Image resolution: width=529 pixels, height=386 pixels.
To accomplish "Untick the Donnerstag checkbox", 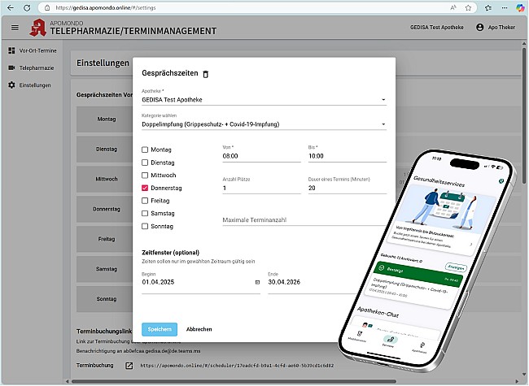I will tap(145, 188).
